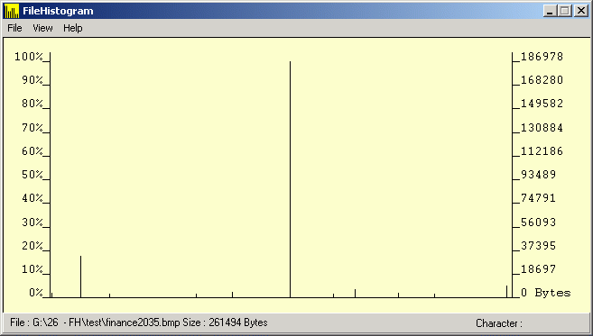Image resolution: width=593 pixels, height=336 pixels.
Task: Minimize the FileHistogram window
Action: (550, 11)
